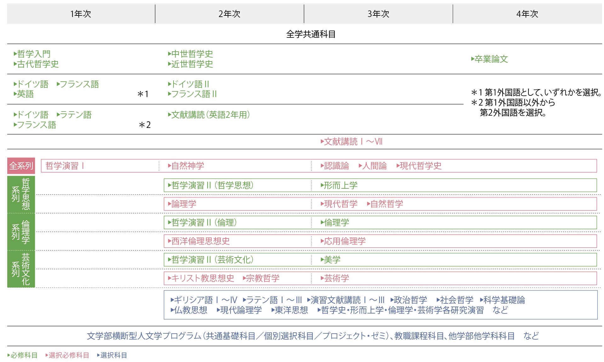Select 哲学演習II（哲学思想）
Image resolution: width=604 pixels, height=362 pixels.
coord(211,185)
